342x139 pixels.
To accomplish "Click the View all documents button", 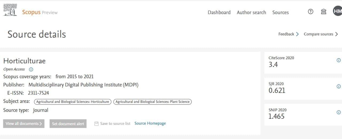I will click(x=24, y=124).
